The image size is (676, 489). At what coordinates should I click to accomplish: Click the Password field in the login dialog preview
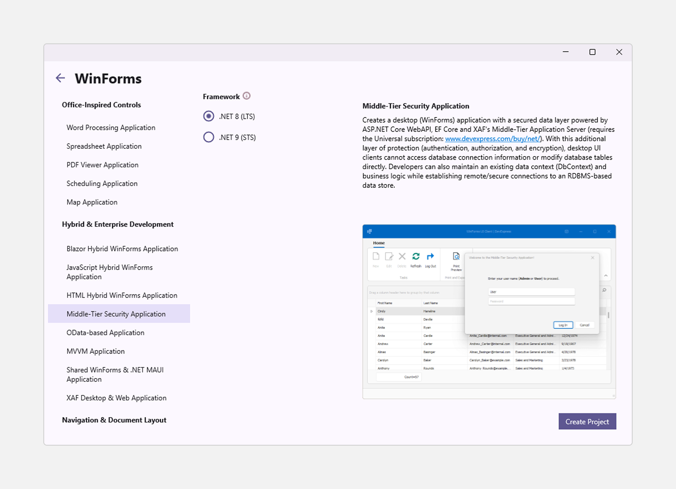coord(531,301)
